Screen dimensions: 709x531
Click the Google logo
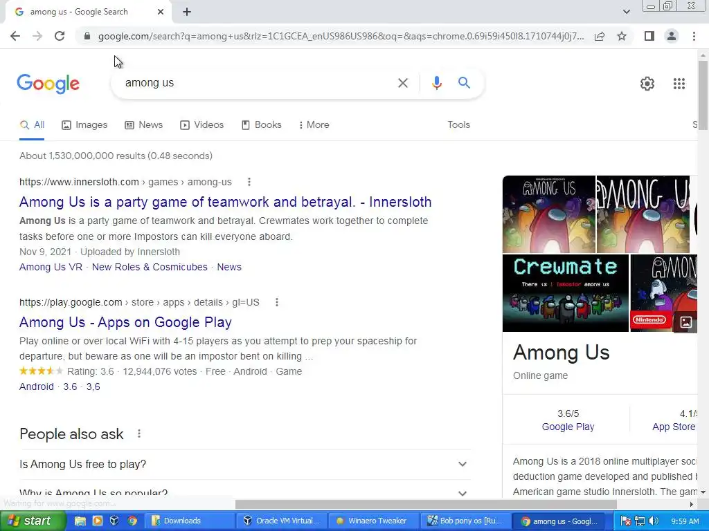(x=48, y=84)
